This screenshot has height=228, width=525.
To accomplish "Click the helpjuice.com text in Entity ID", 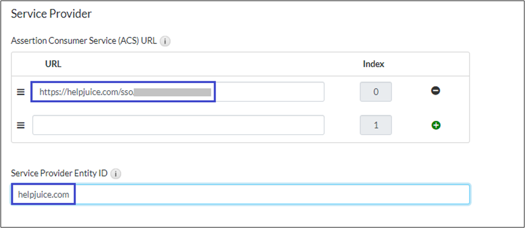I will coord(43,194).
